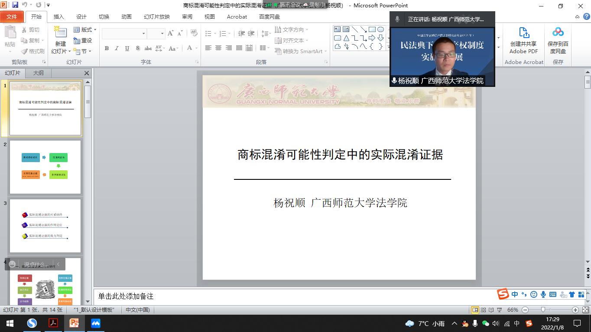This screenshot has height=332, width=591.
Task: Toggle underline formatting
Action: pos(127,48)
